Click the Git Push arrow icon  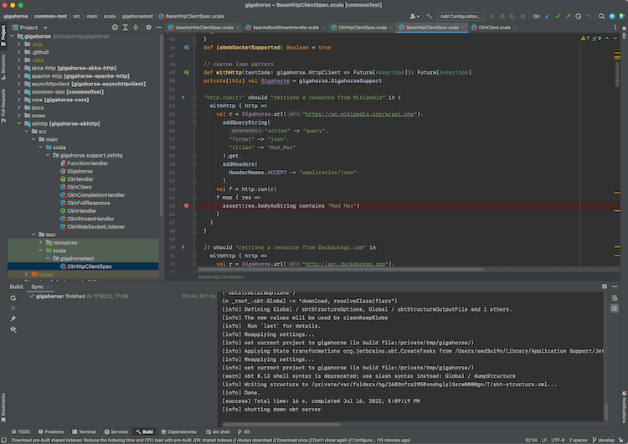click(x=568, y=17)
